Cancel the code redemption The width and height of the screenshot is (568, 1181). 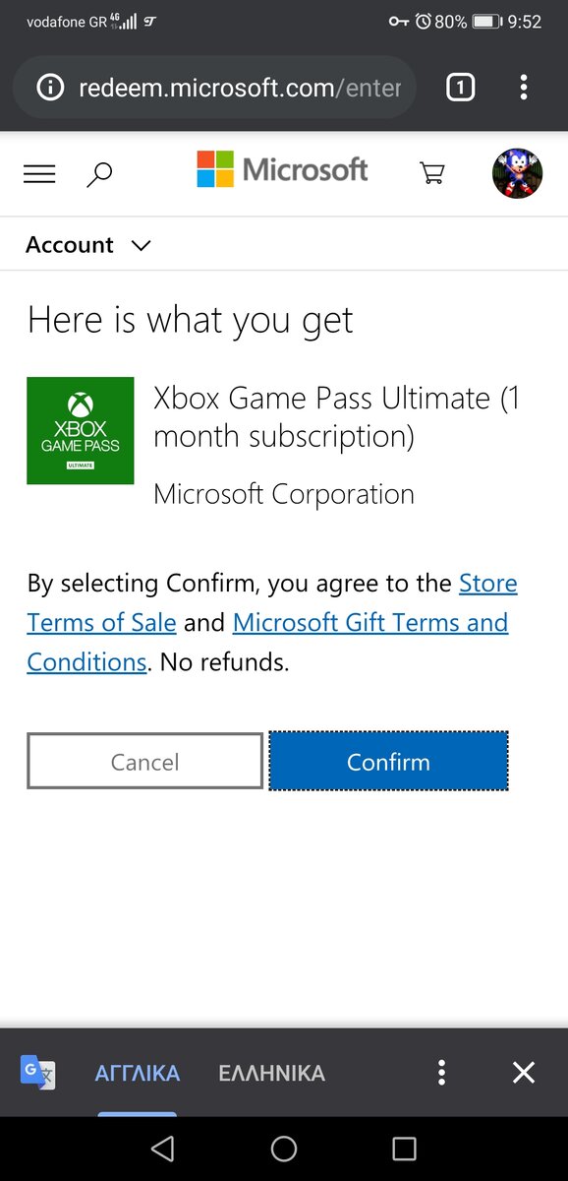145,761
